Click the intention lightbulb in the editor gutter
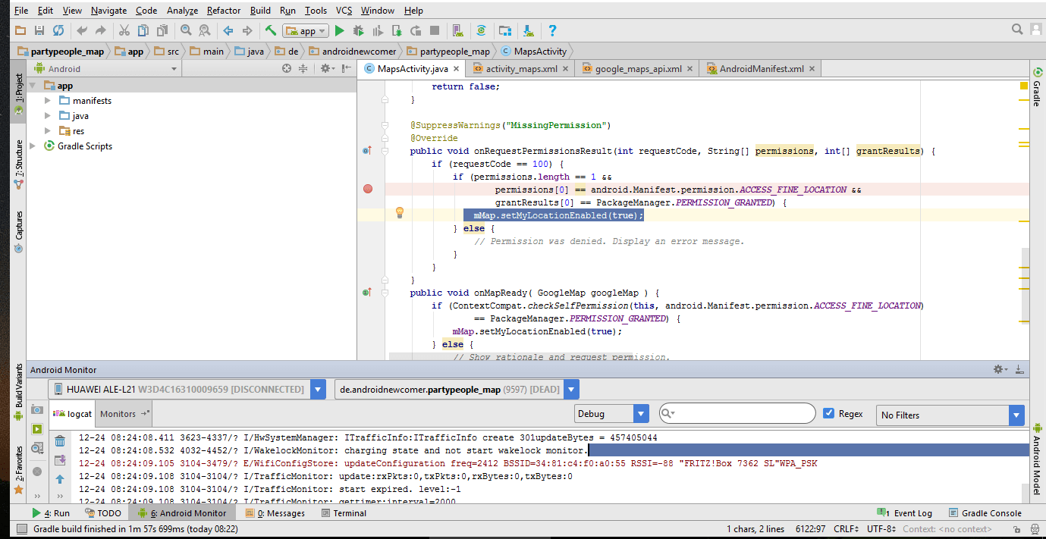Image resolution: width=1046 pixels, height=539 pixels. point(400,213)
